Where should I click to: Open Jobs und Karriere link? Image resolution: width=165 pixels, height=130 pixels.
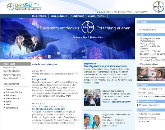point(14,92)
